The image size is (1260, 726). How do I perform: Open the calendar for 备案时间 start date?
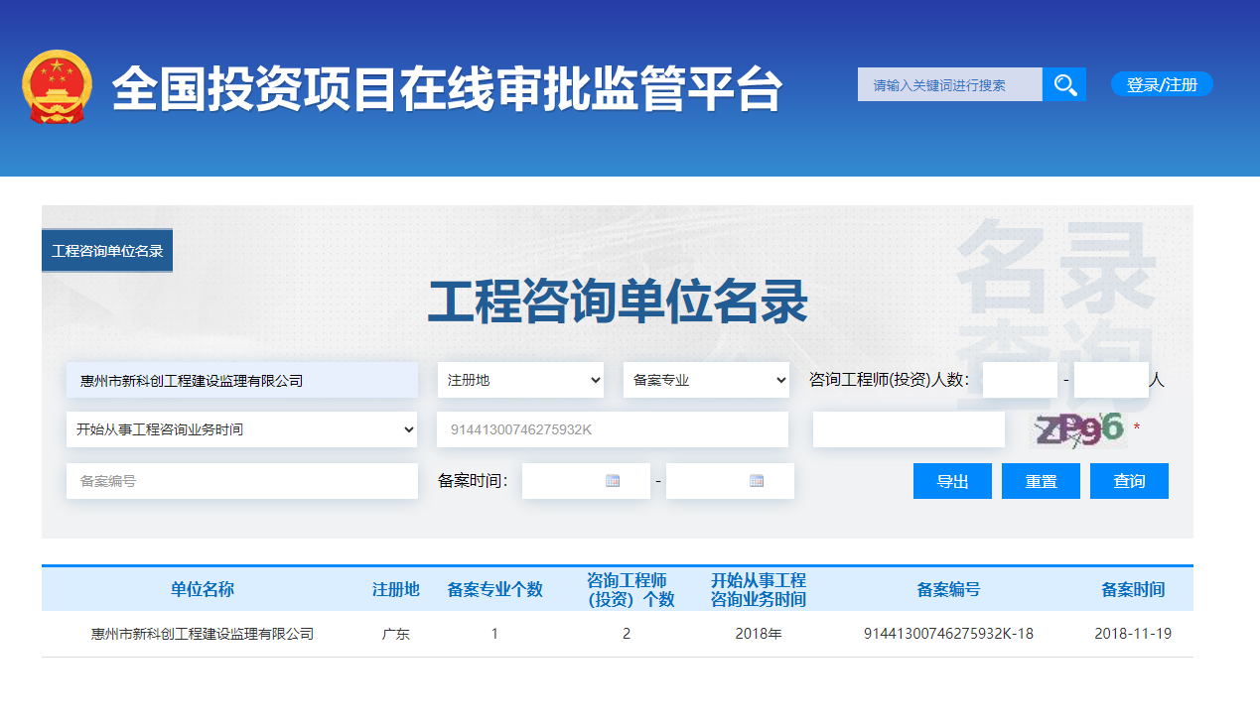tap(615, 480)
